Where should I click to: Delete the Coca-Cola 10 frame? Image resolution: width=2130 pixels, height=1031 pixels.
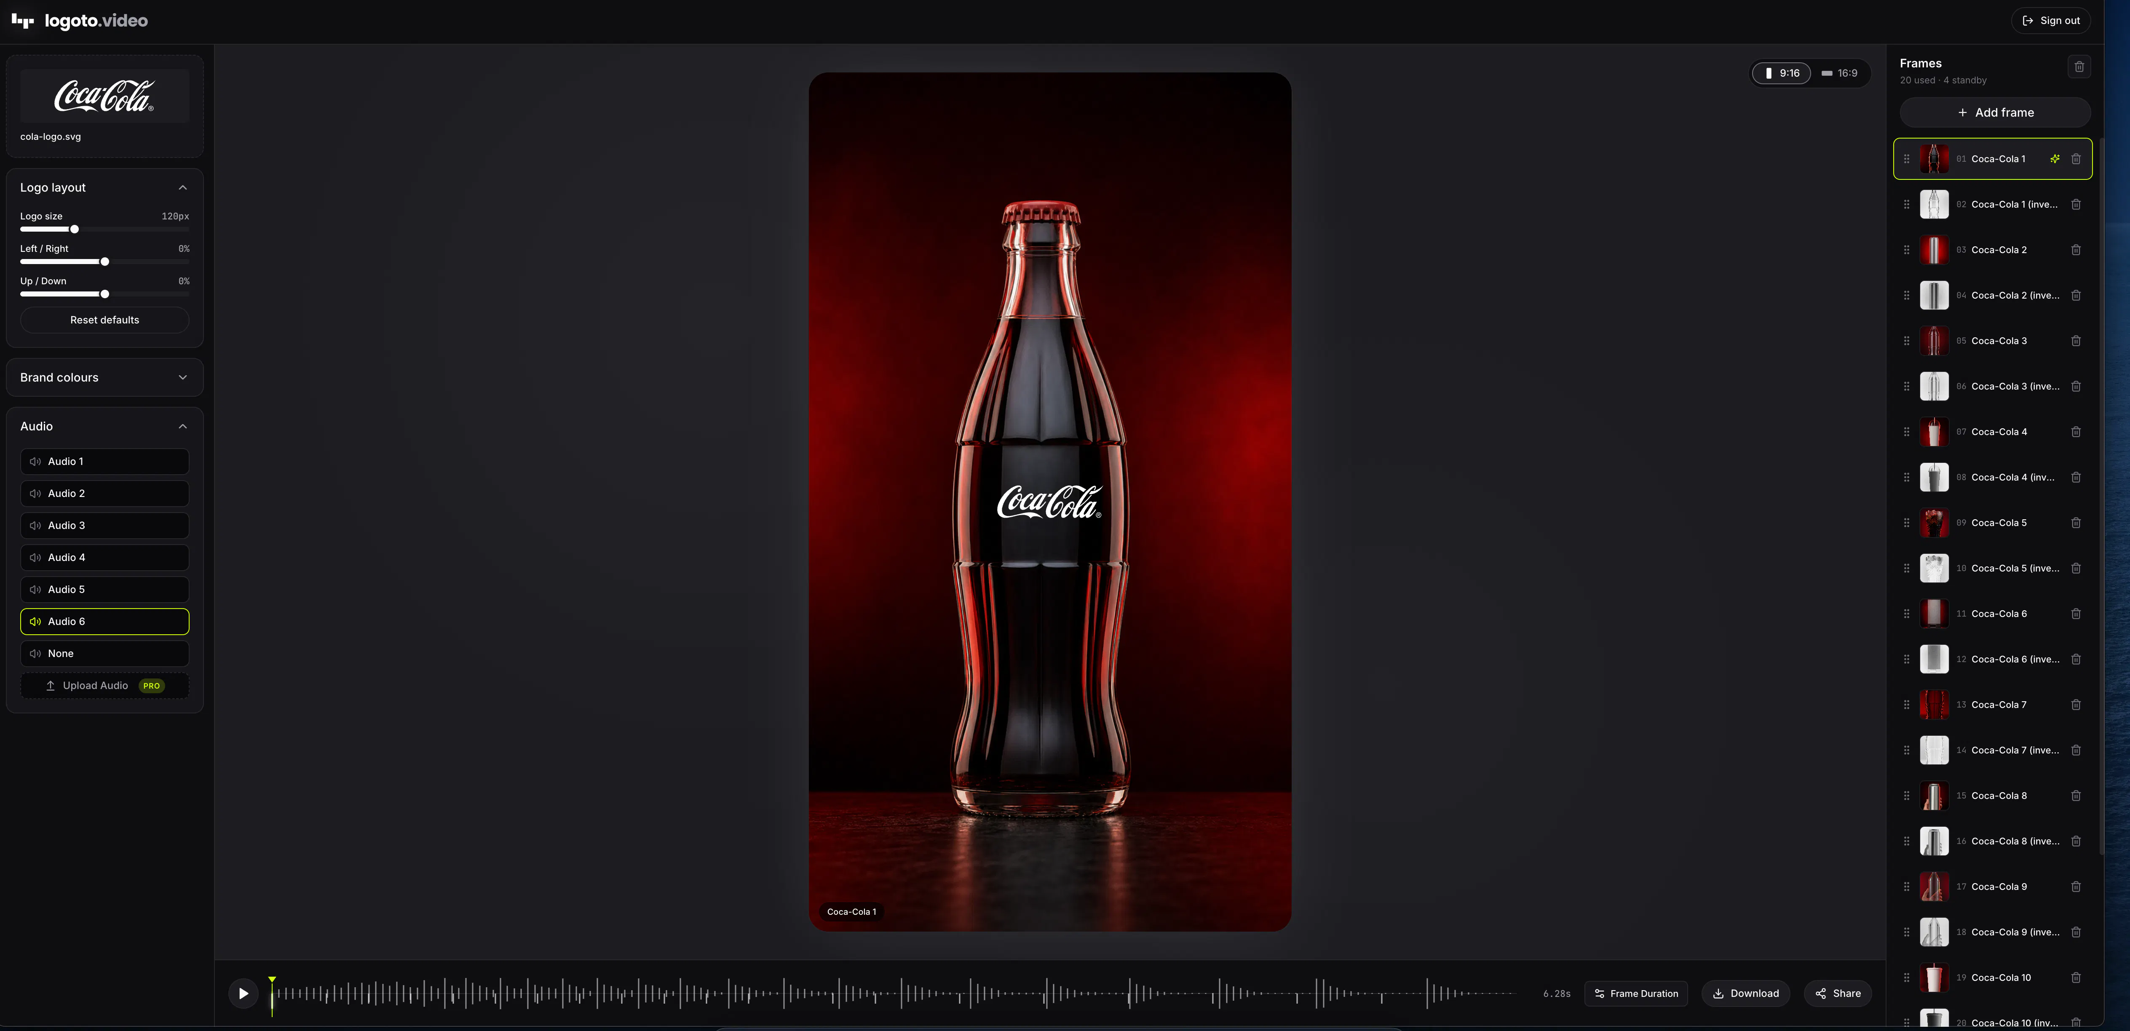(2075, 977)
